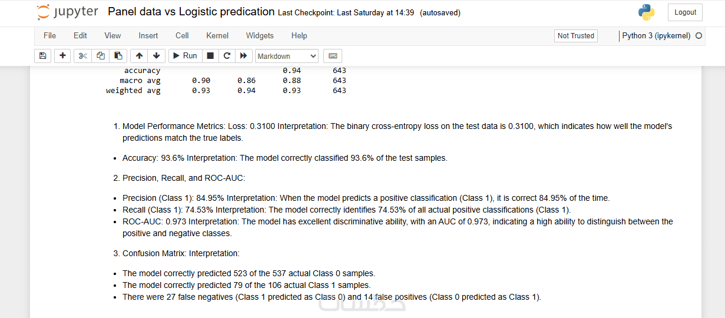725x318 pixels.
Task: Move selected cell down arrow
Action: coord(156,56)
